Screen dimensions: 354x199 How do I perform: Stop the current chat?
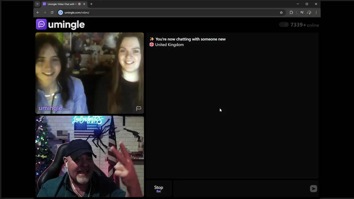159,189
